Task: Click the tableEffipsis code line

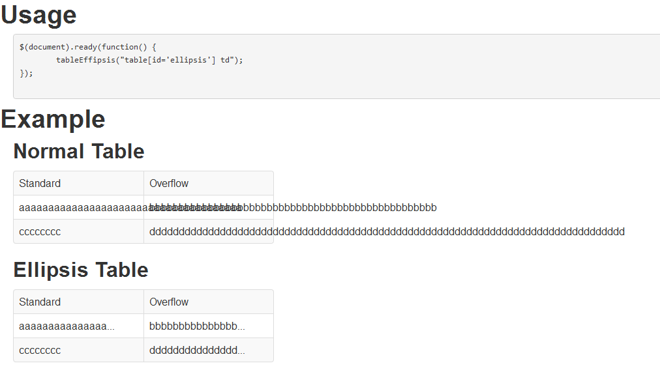Action: pyautogui.click(x=149, y=60)
